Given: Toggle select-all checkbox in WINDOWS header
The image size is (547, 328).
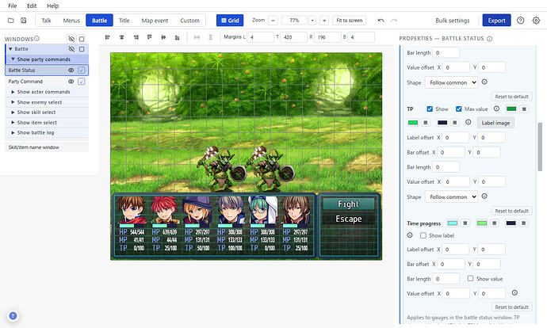Looking at the screenshot, I should tap(82, 39).
